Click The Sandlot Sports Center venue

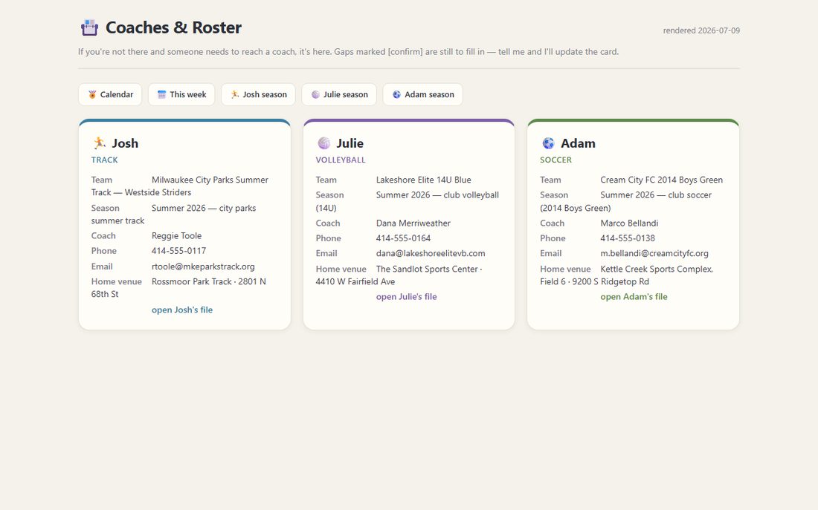[x=427, y=269]
